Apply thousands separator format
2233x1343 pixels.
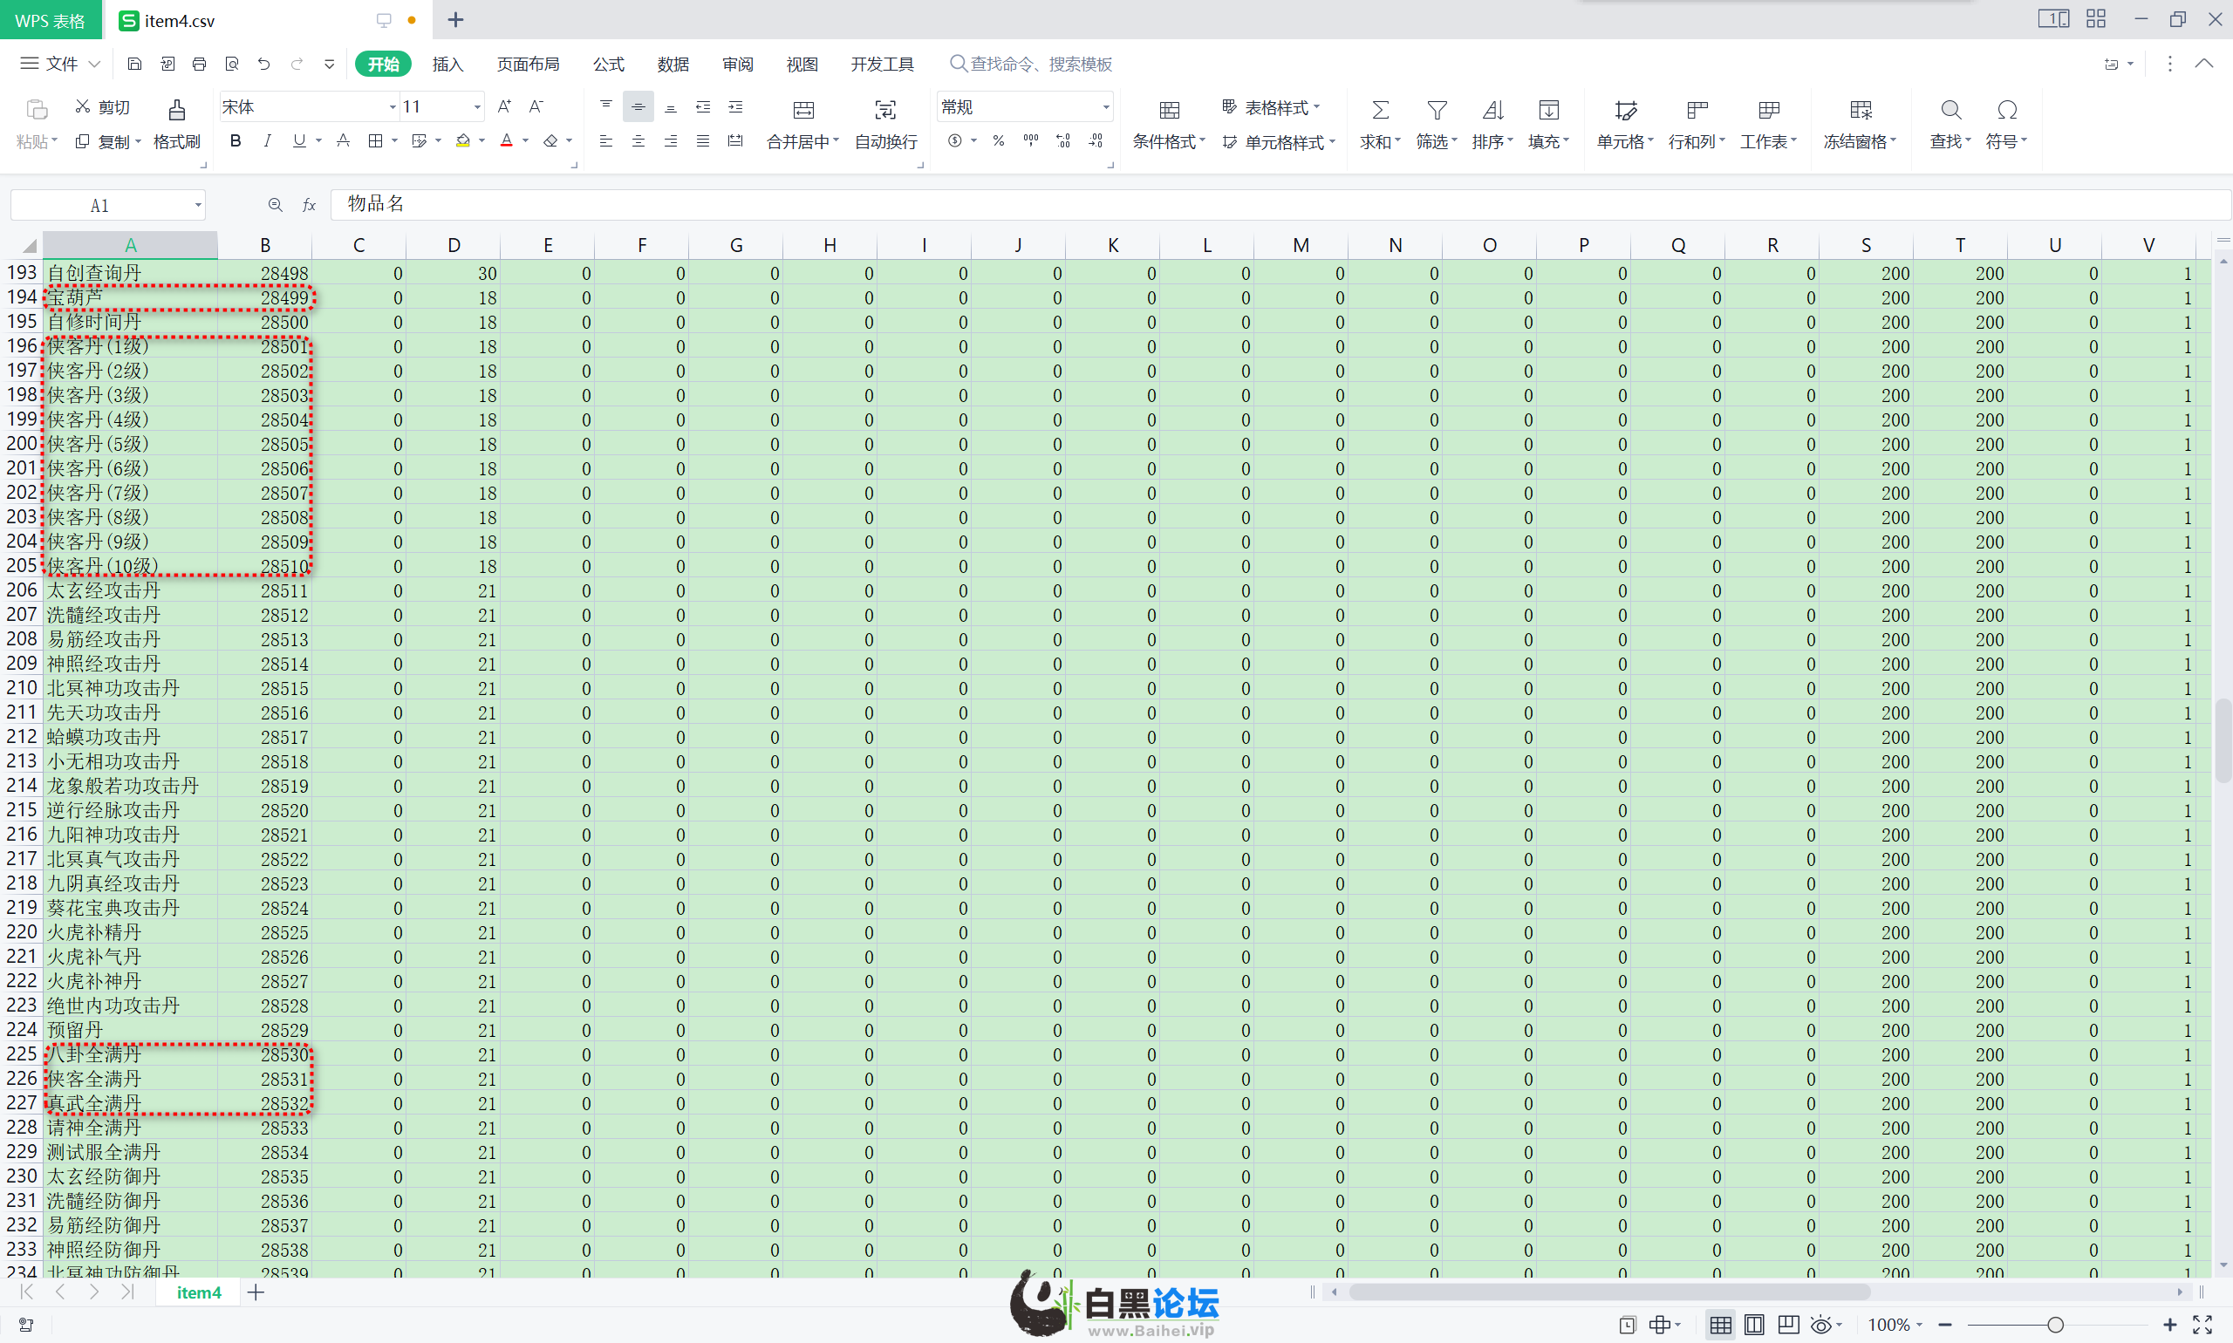click(x=1031, y=141)
